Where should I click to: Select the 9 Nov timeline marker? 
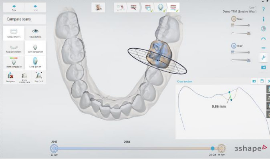coord(222,148)
